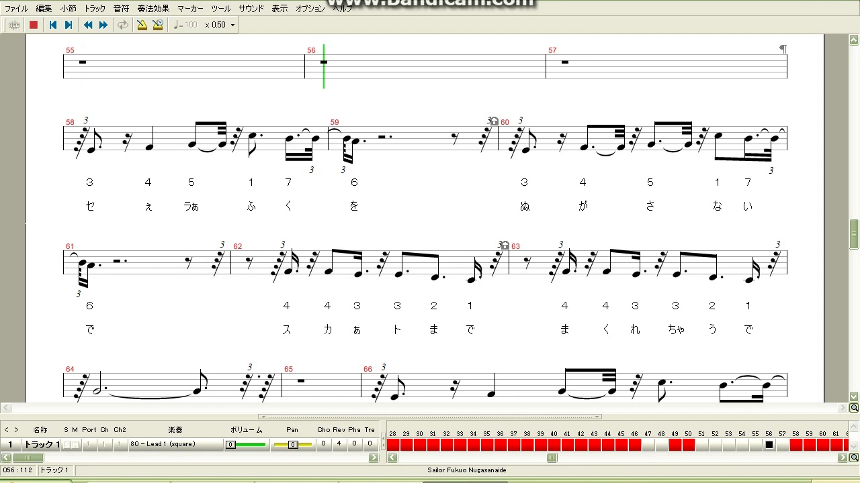Image resolution: width=860 pixels, height=483 pixels.
Task: Click the 楽器 column header
Action: coord(175,429)
